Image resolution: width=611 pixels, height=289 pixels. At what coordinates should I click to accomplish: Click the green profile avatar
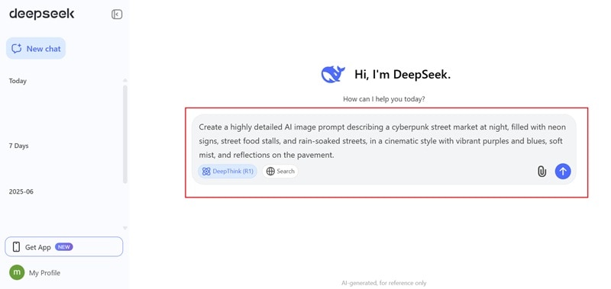16,272
